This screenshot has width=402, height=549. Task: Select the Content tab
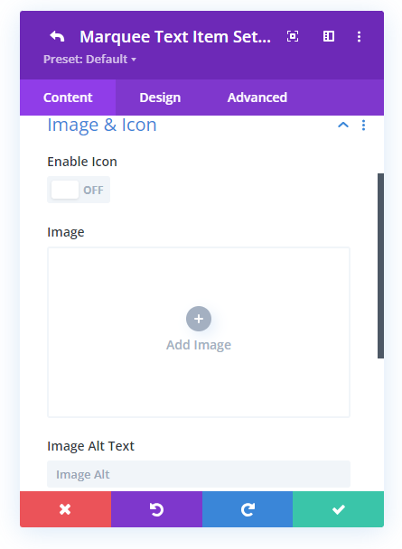68,98
